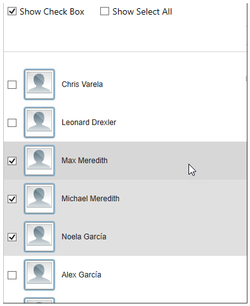Uncheck the Michael Meredith checkbox

tap(12, 199)
